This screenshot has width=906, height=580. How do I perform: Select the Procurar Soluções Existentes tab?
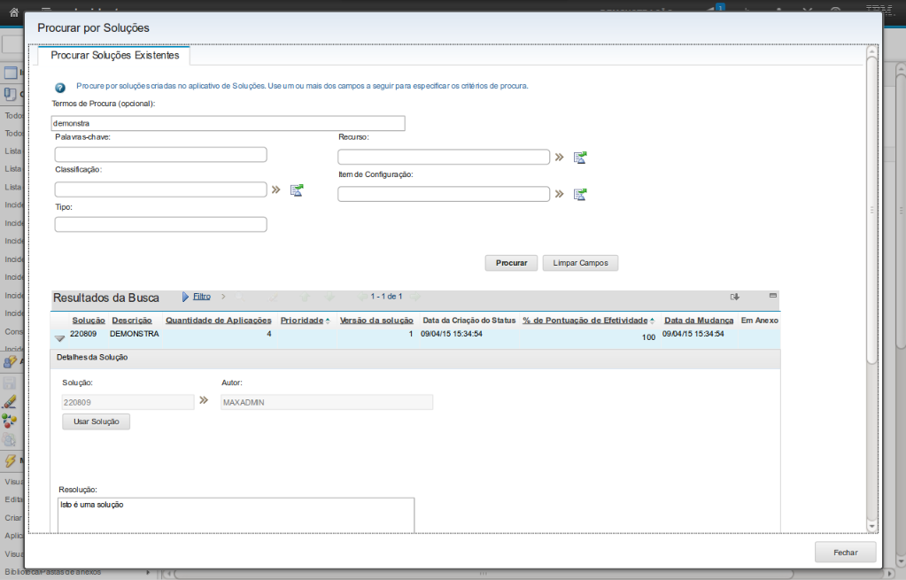(115, 56)
